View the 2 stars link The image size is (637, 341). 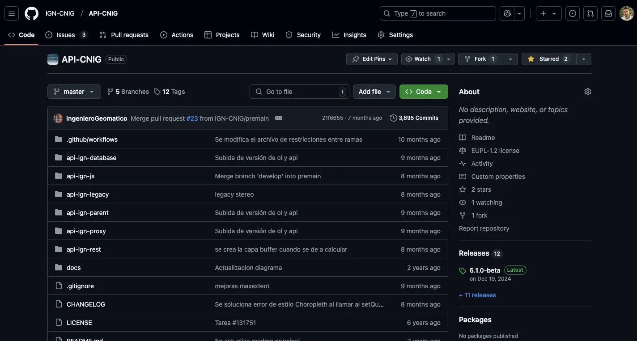pos(475,189)
